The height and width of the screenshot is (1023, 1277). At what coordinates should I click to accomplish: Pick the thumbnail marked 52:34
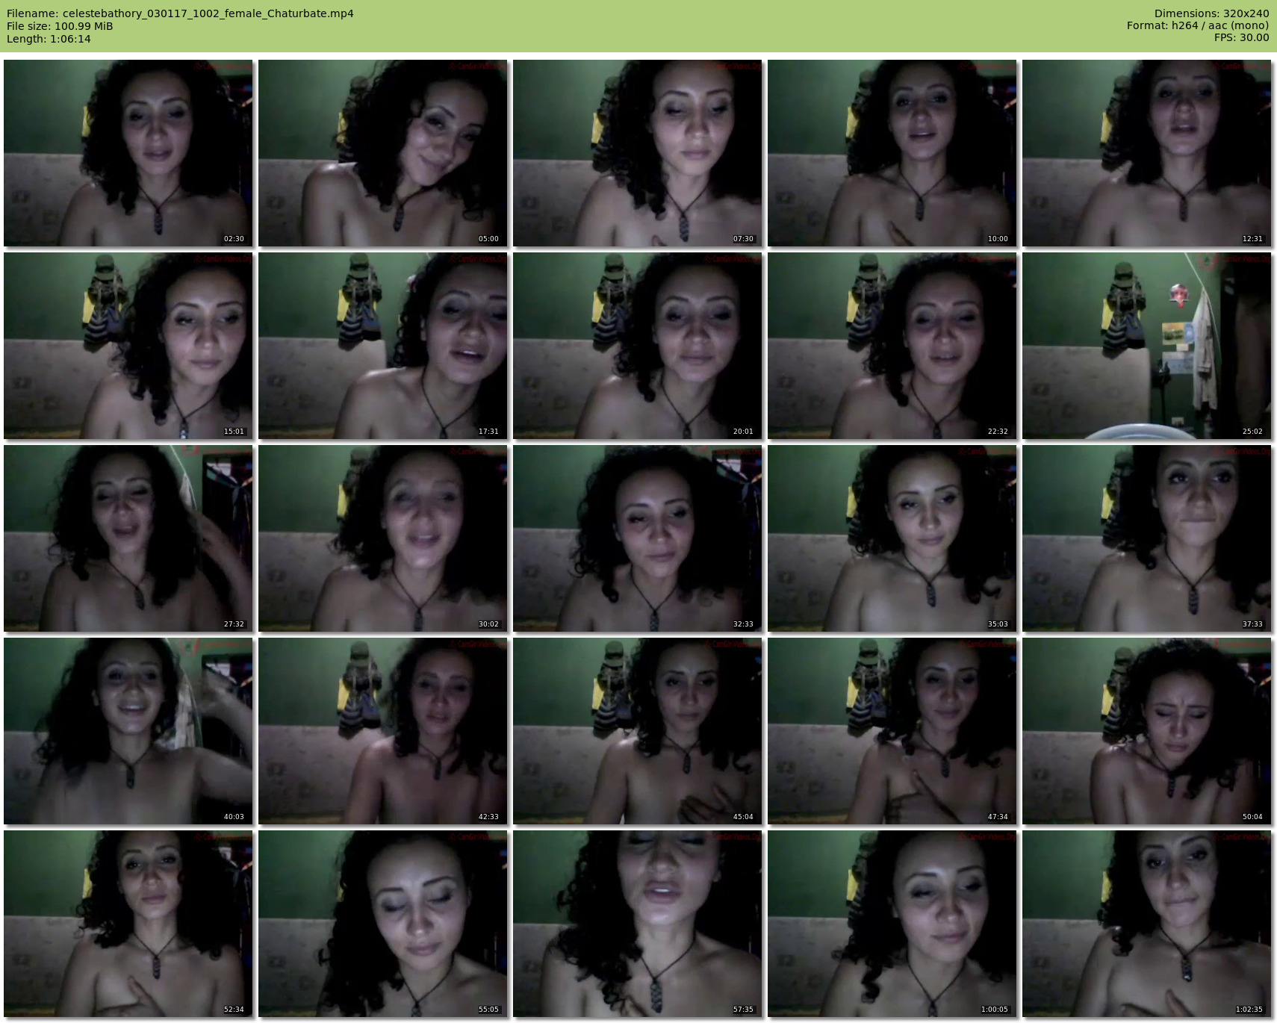coord(128,924)
